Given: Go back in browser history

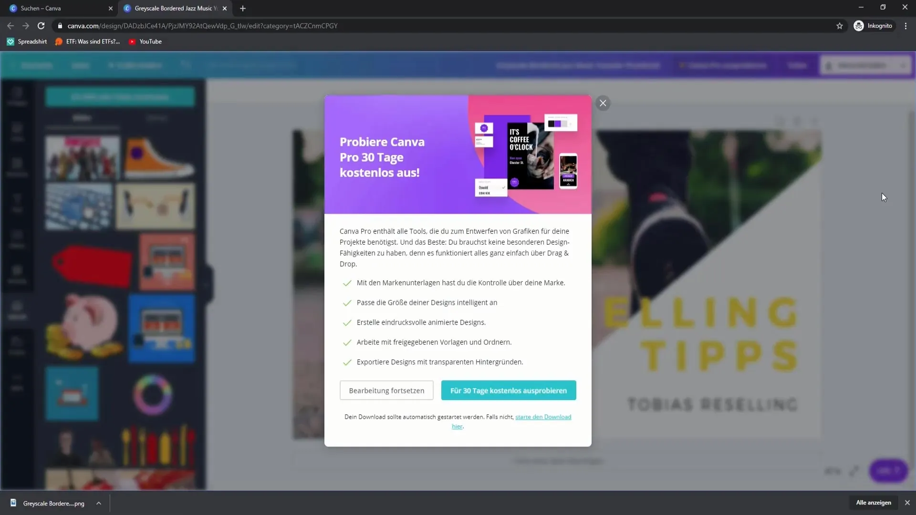Looking at the screenshot, I should point(10,26).
